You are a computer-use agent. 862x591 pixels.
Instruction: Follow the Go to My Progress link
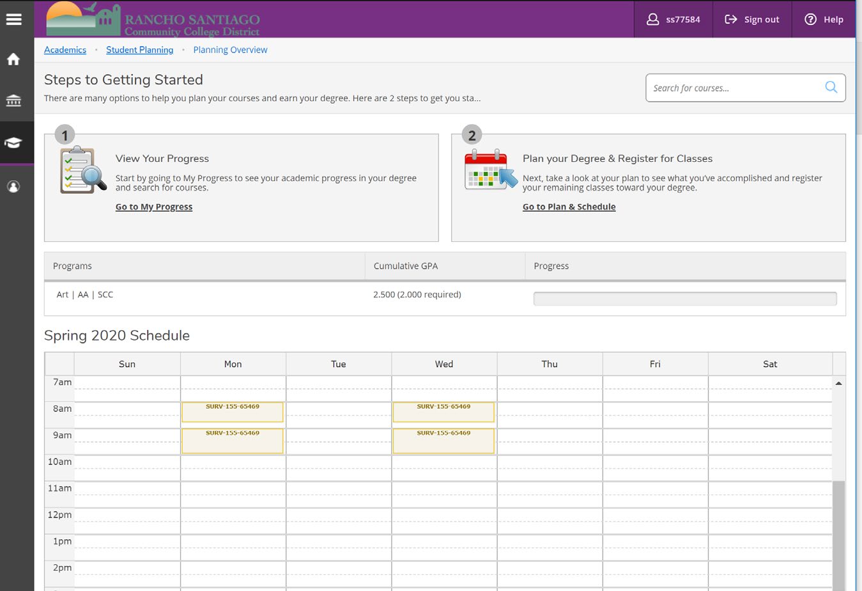153,206
